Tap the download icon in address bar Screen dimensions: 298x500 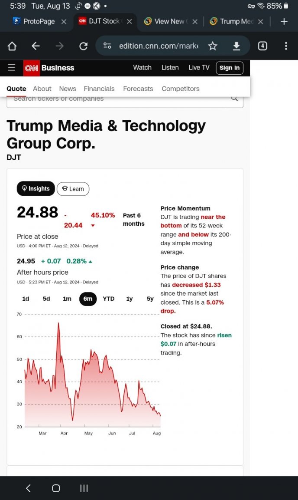tap(236, 46)
